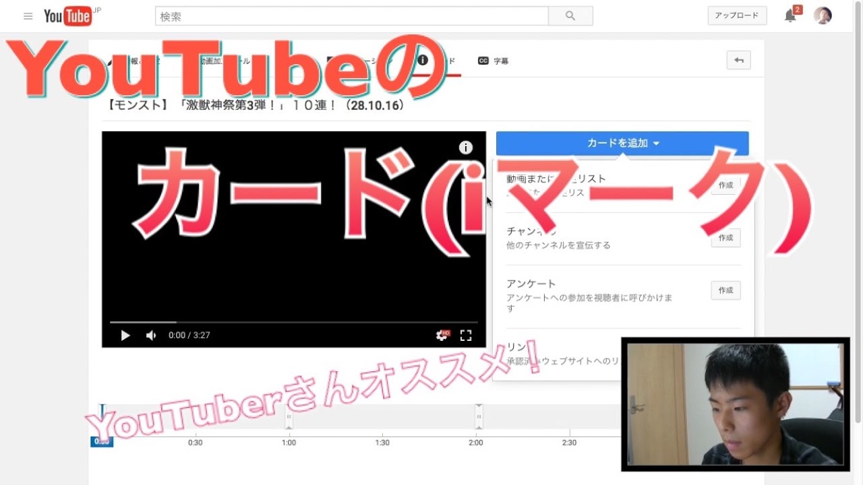Click the search magnifier button
The image size is (863, 485).
click(x=570, y=16)
